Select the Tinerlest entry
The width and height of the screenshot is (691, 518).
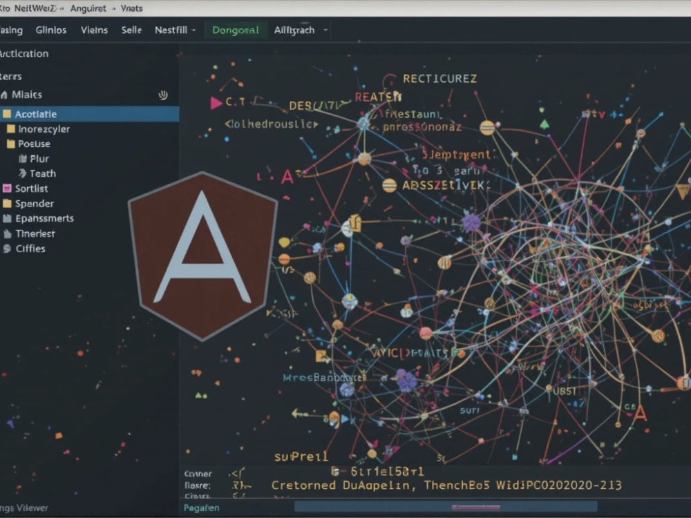35,234
